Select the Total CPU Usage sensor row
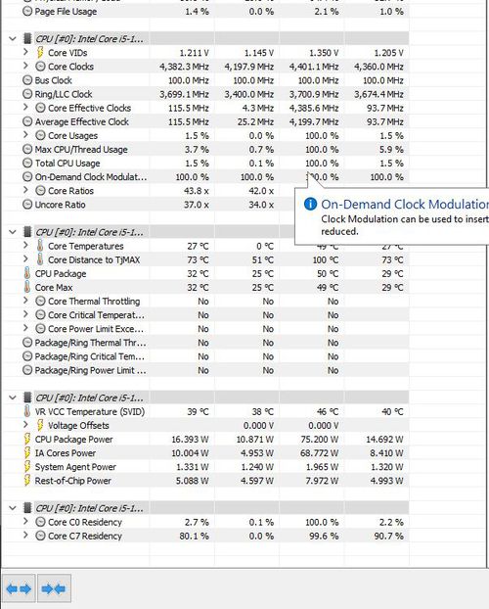The height and width of the screenshot is (609, 489). tap(215, 164)
